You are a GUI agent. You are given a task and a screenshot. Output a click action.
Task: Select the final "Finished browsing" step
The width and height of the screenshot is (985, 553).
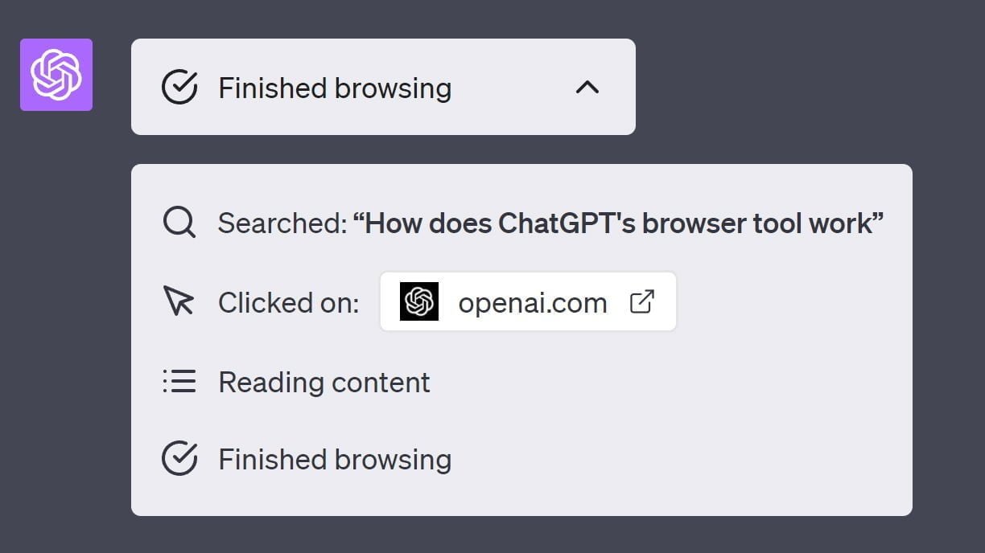tap(335, 460)
